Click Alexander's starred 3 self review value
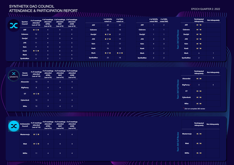 pos(199,79)
